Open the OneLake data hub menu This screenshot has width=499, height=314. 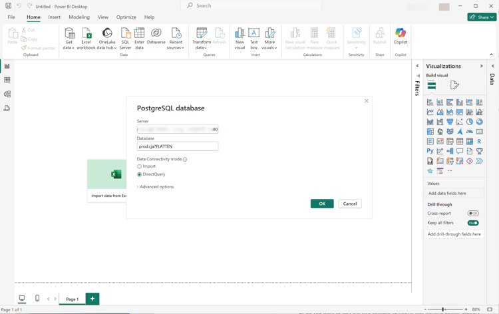(107, 39)
